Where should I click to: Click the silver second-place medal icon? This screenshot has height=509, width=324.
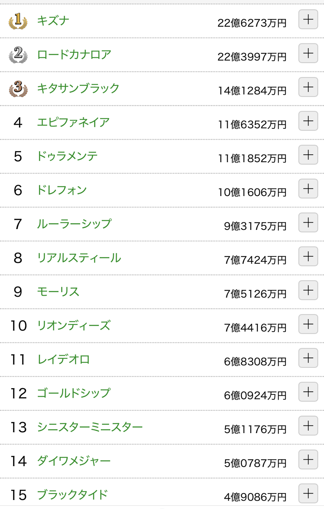18,55
